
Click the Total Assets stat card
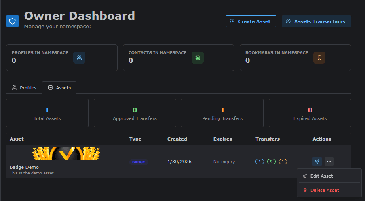point(47,113)
